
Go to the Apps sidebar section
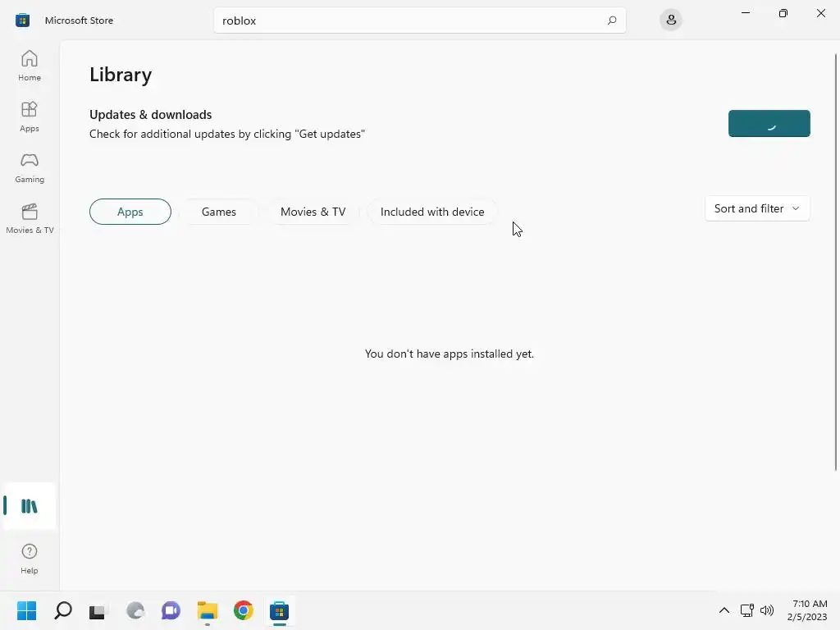[30, 116]
